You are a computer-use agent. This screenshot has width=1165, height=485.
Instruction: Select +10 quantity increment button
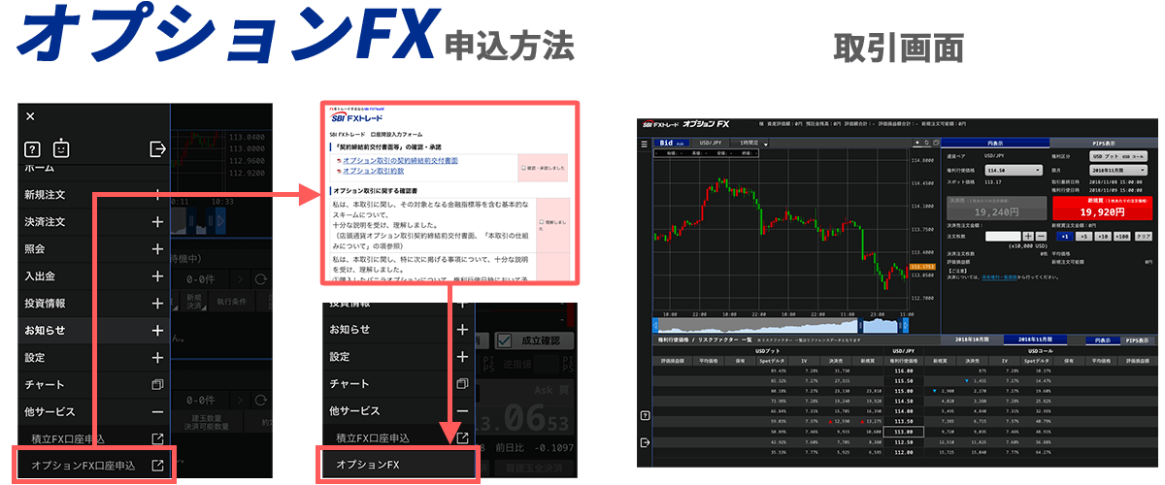[1103, 236]
